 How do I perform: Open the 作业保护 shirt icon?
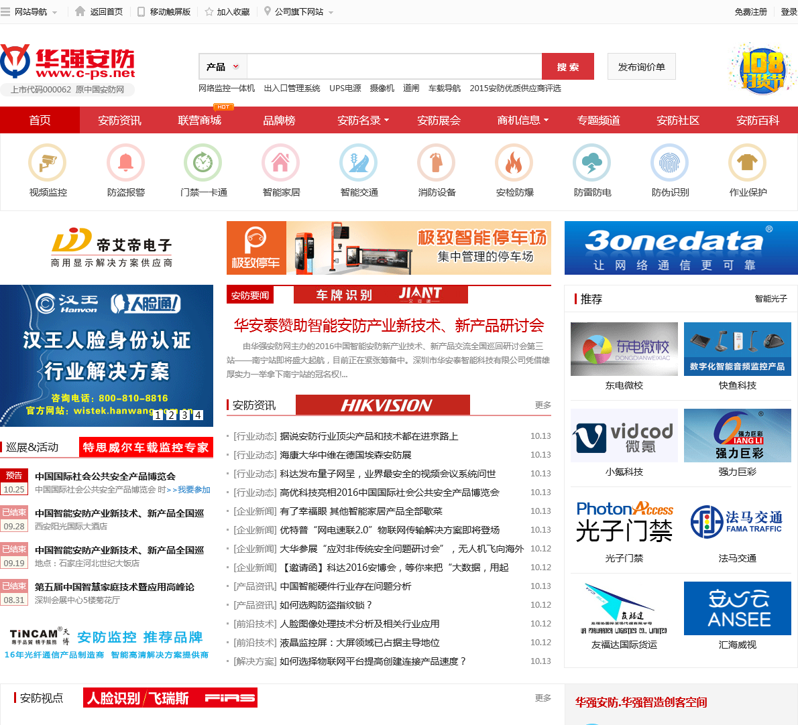[x=748, y=163]
